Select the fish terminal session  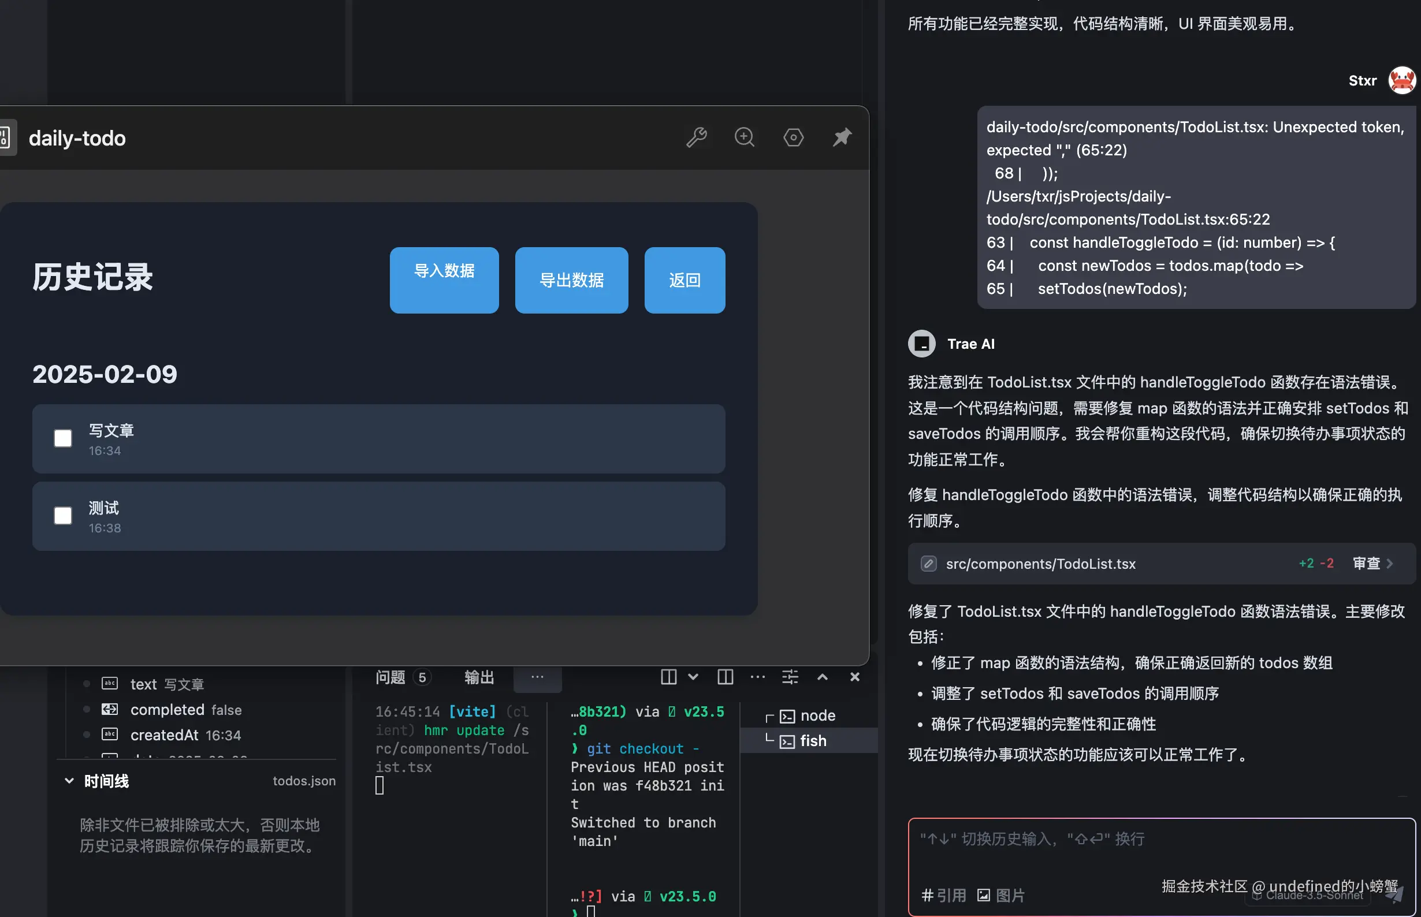tap(812, 741)
